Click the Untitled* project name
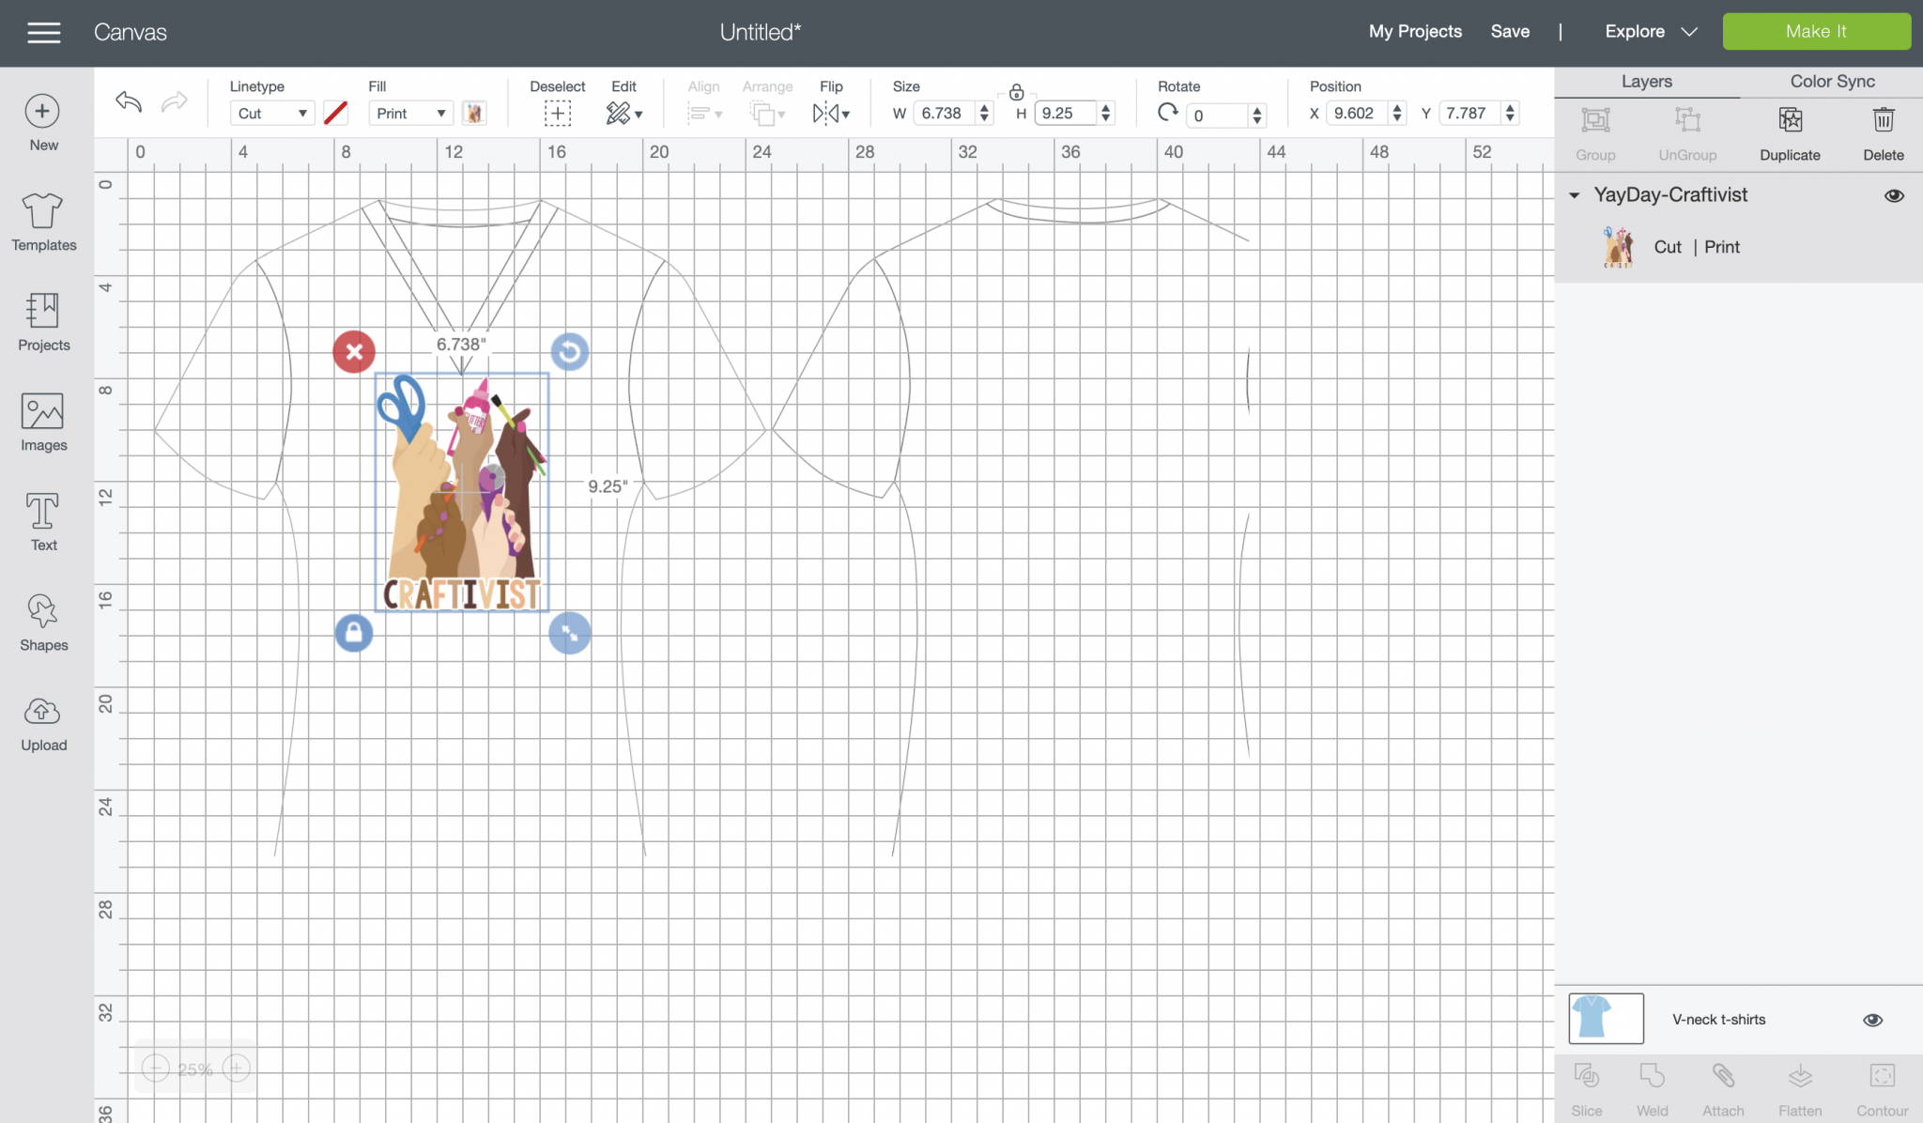Image resolution: width=1923 pixels, height=1123 pixels. point(761,33)
